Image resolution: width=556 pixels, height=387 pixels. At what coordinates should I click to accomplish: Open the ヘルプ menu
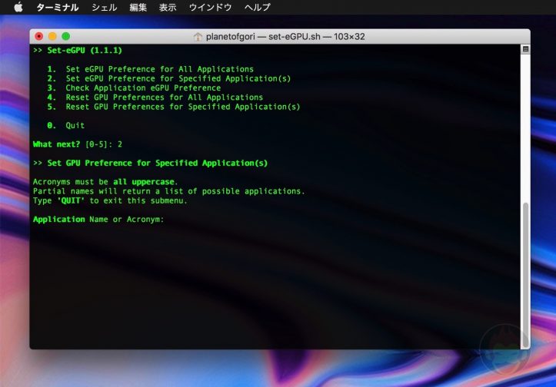pyautogui.click(x=257, y=7)
